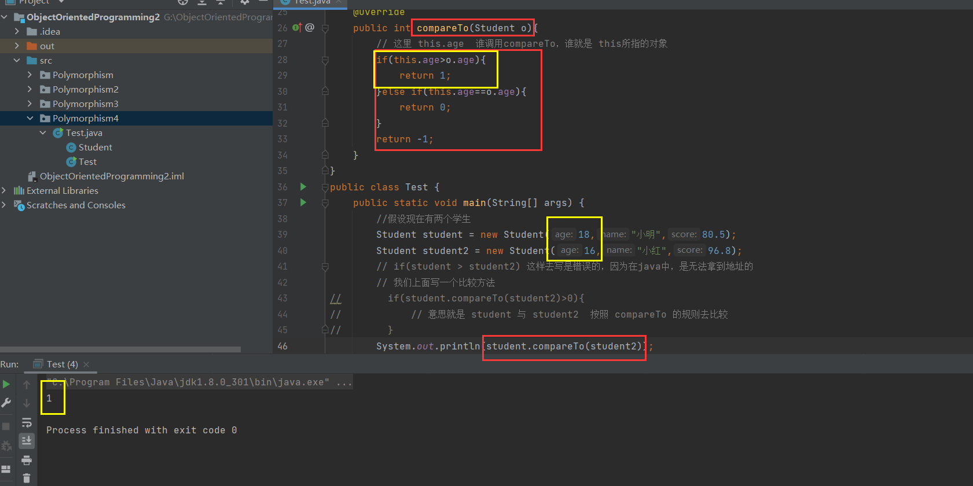Viewport: 973px width, 486px height.
Task: Click compareTo(Student o) method name
Action: (474, 28)
